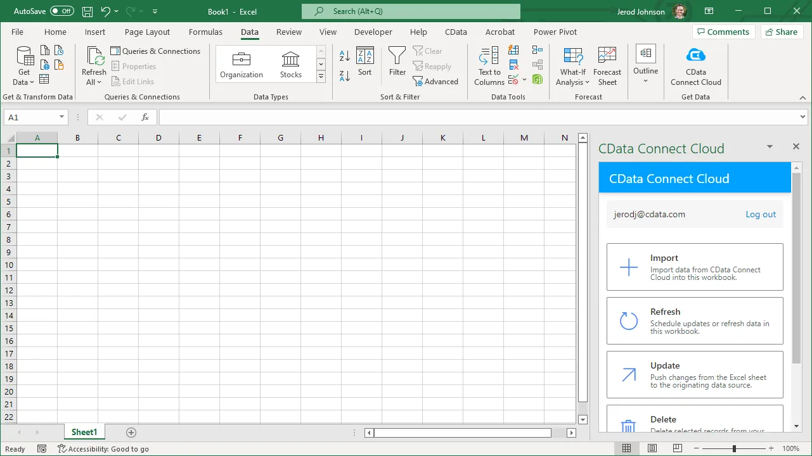812x456 pixels.
Task: Add a new worksheet with the plus button
Action: click(131, 432)
